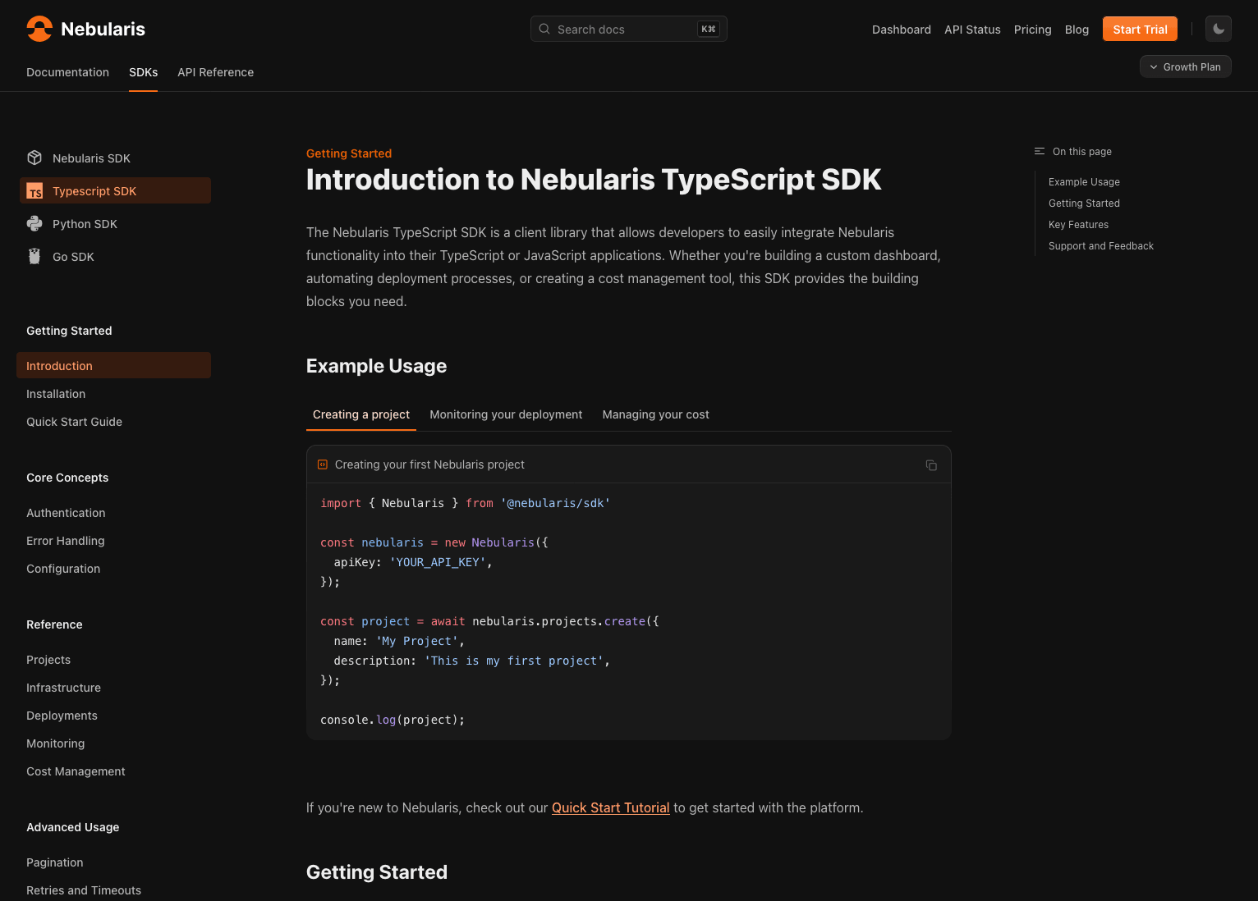Open the Configuration page
Viewport: 1258px width, 901px height.
coord(63,569)
